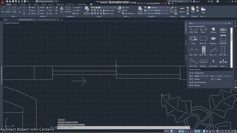This screenshot has width=237, height=133.
Task: Add a new drawing tab with plus
Action: pos(62,20)
